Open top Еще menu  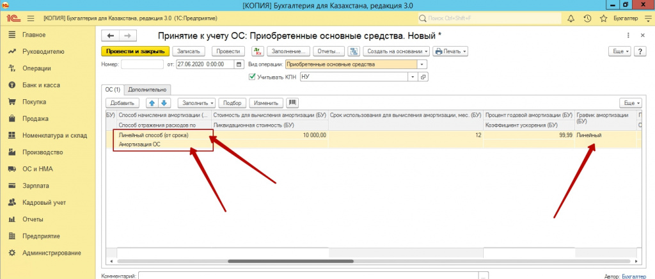pos(620,51)
